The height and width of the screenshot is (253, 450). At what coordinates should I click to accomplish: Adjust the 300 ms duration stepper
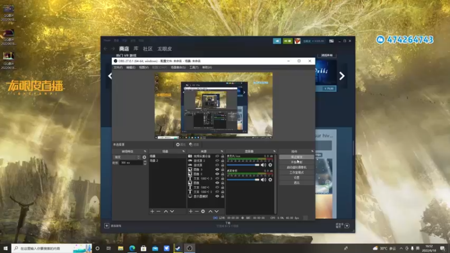pos(145,162)
